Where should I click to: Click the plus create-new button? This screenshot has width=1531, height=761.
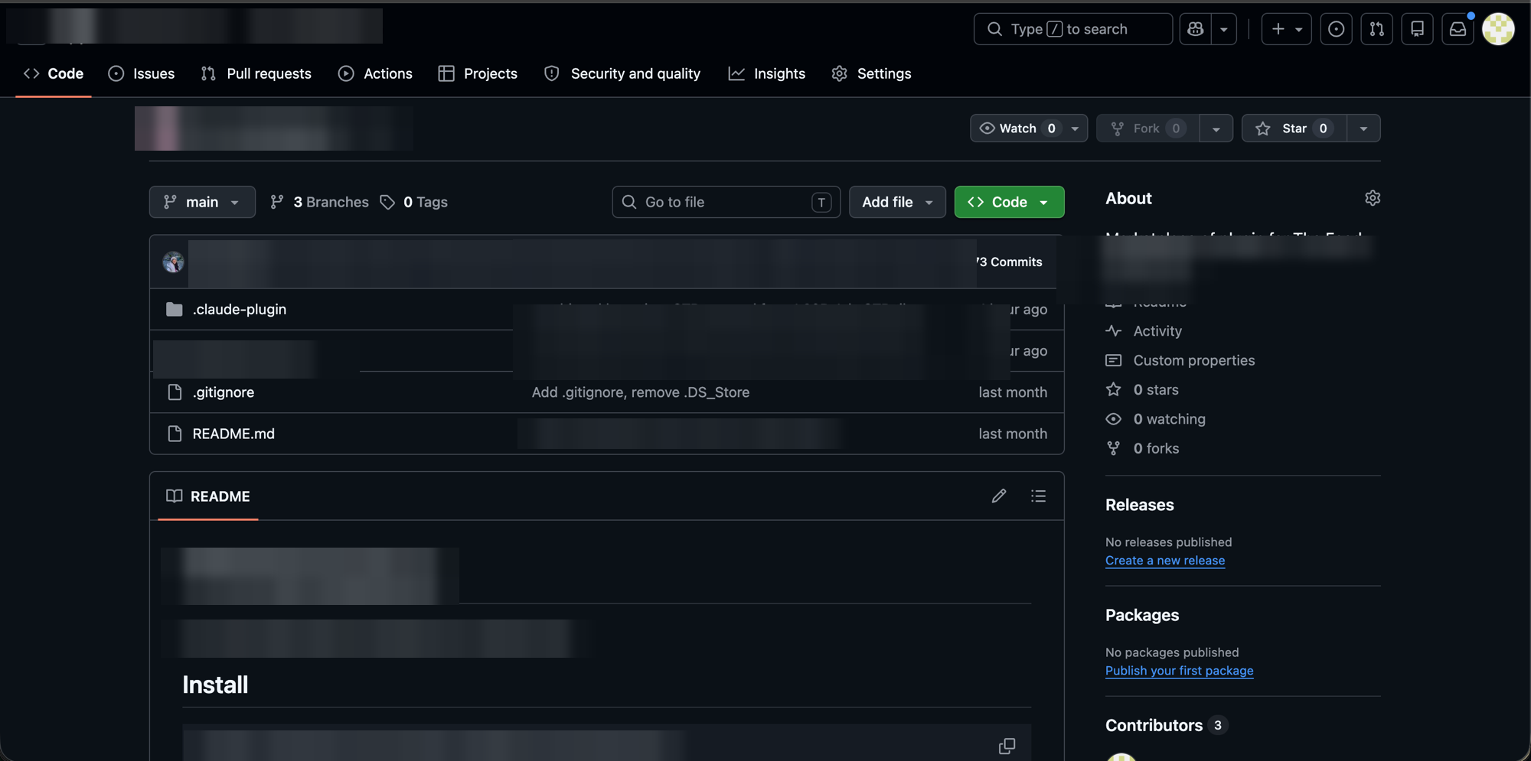tap(1286, 29)
